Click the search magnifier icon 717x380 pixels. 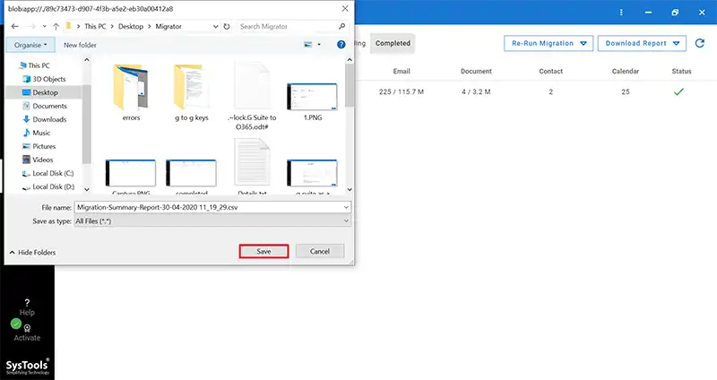341,27
